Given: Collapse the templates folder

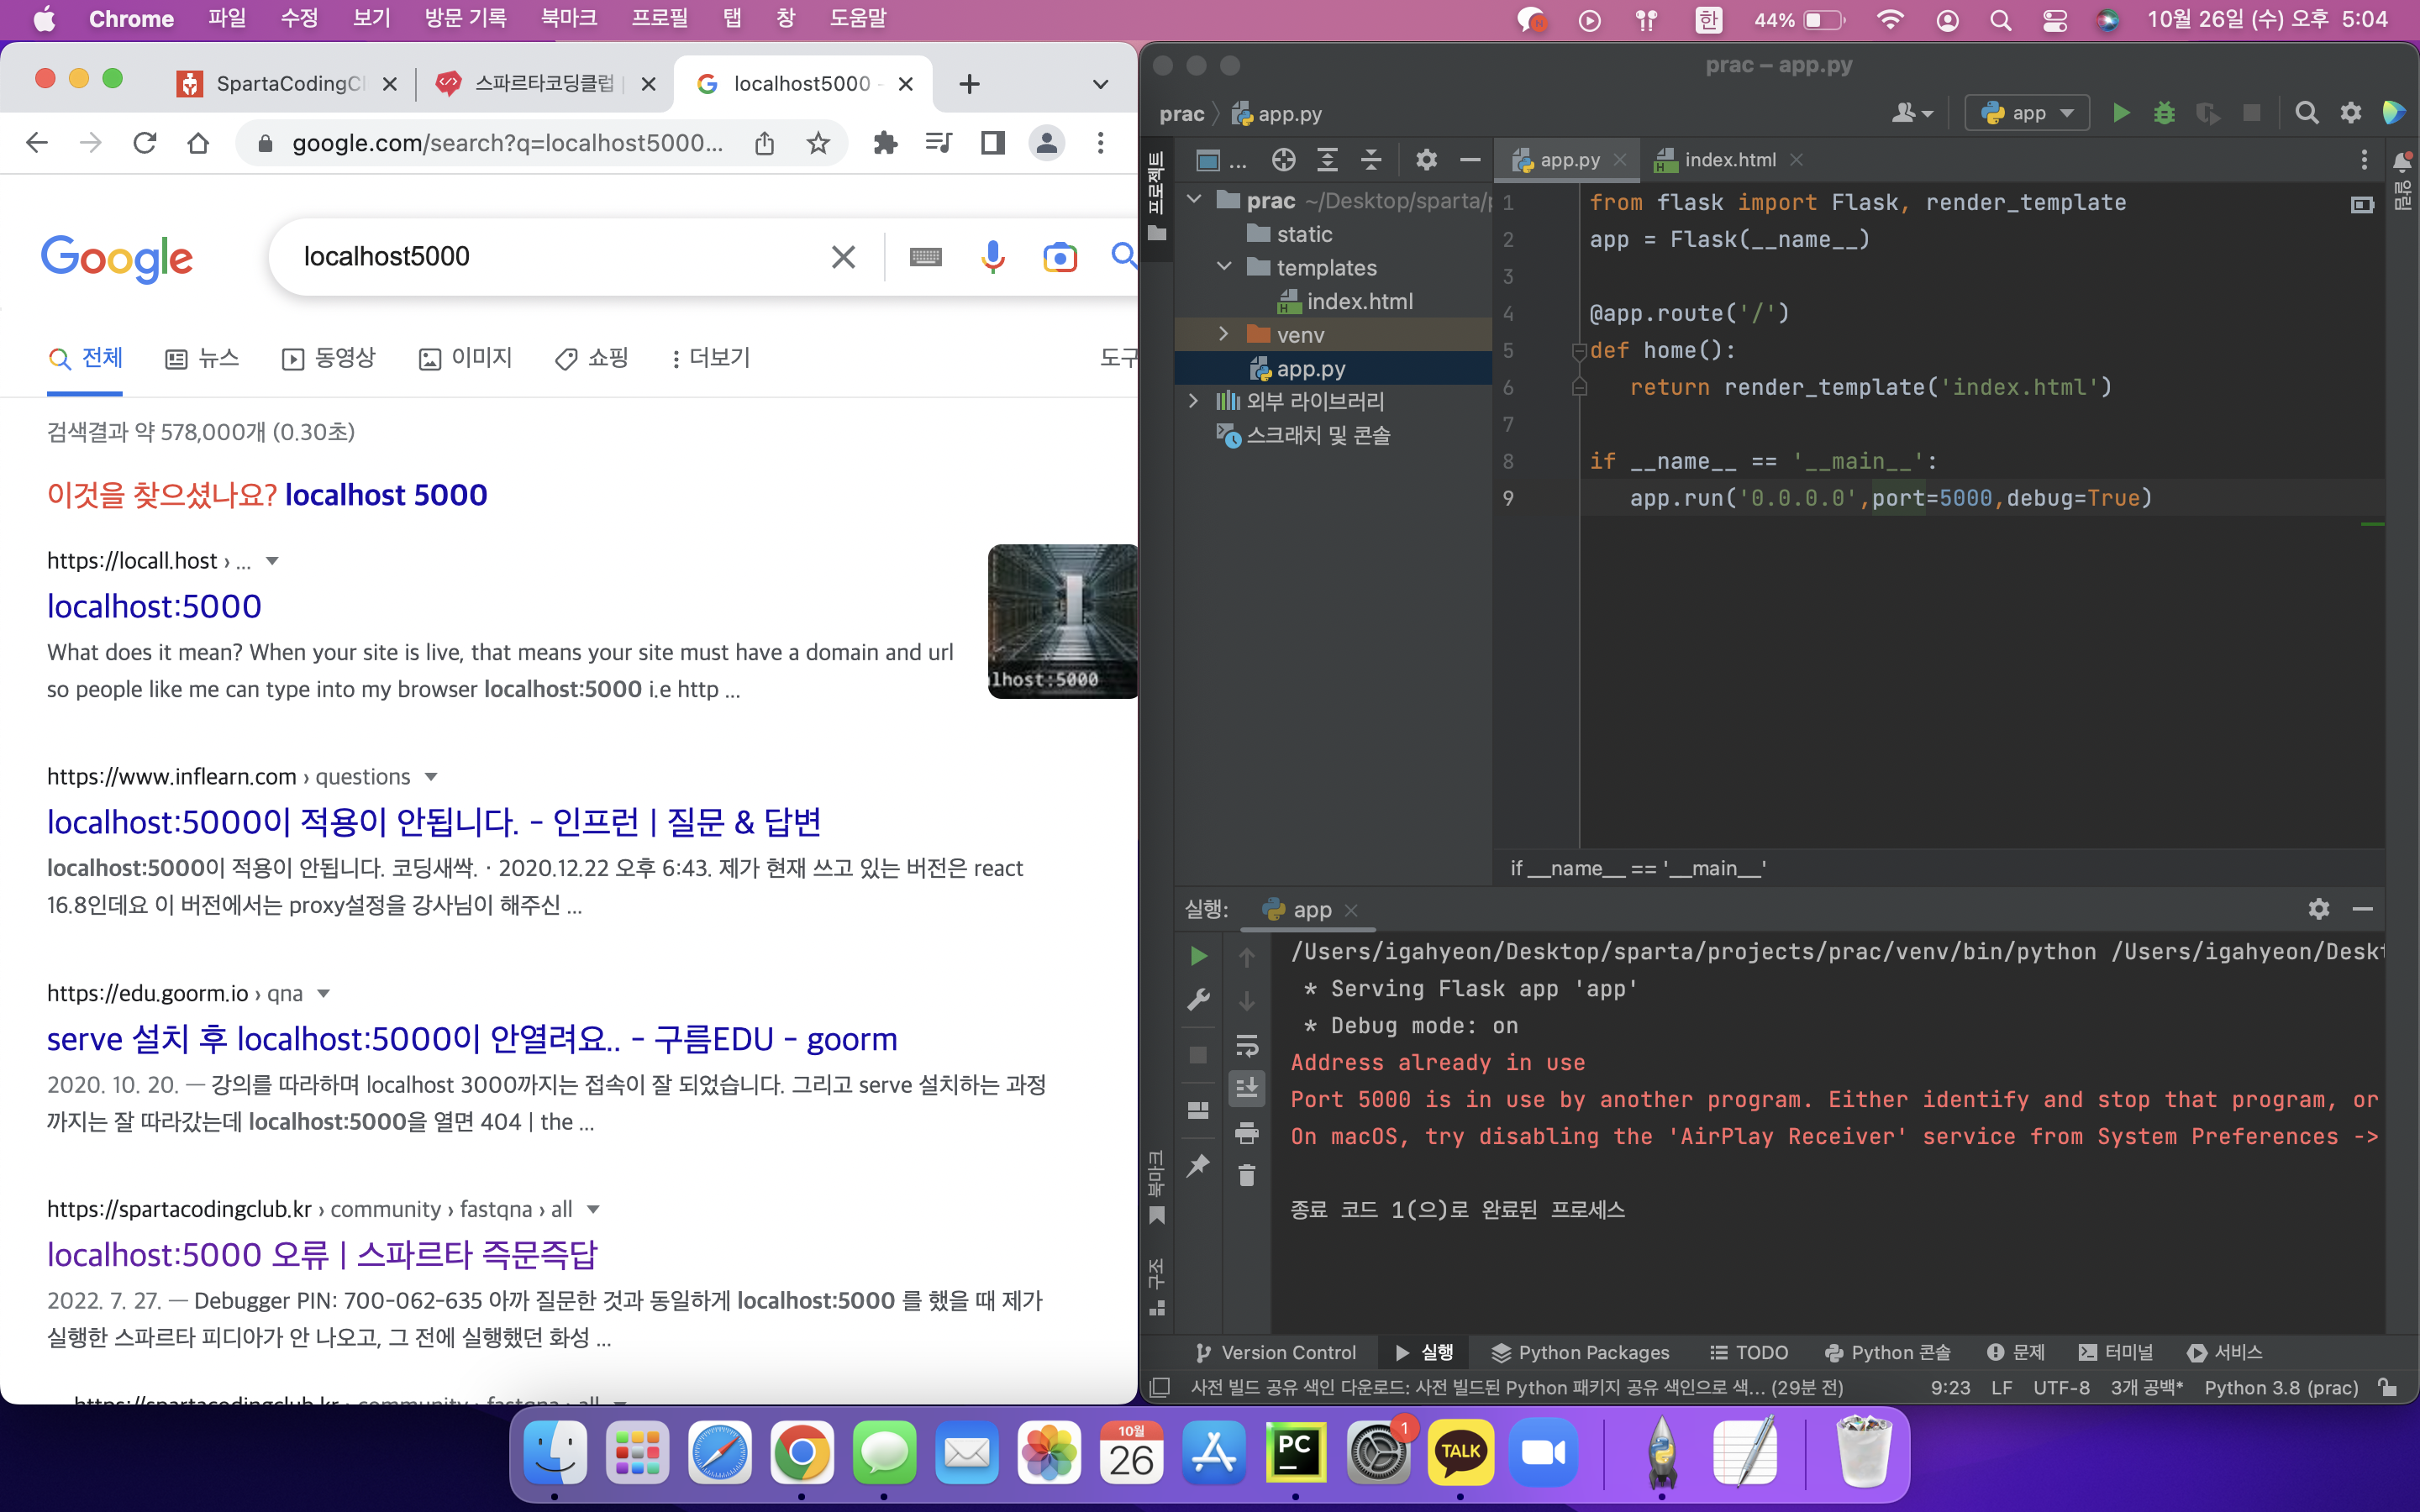Looking at the screenshot, I should coord(1224,267).
